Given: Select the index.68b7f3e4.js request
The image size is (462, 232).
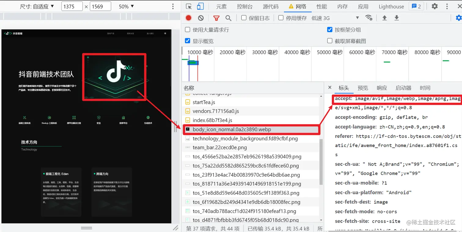Looking at the screenshot, I should [251, 120].
